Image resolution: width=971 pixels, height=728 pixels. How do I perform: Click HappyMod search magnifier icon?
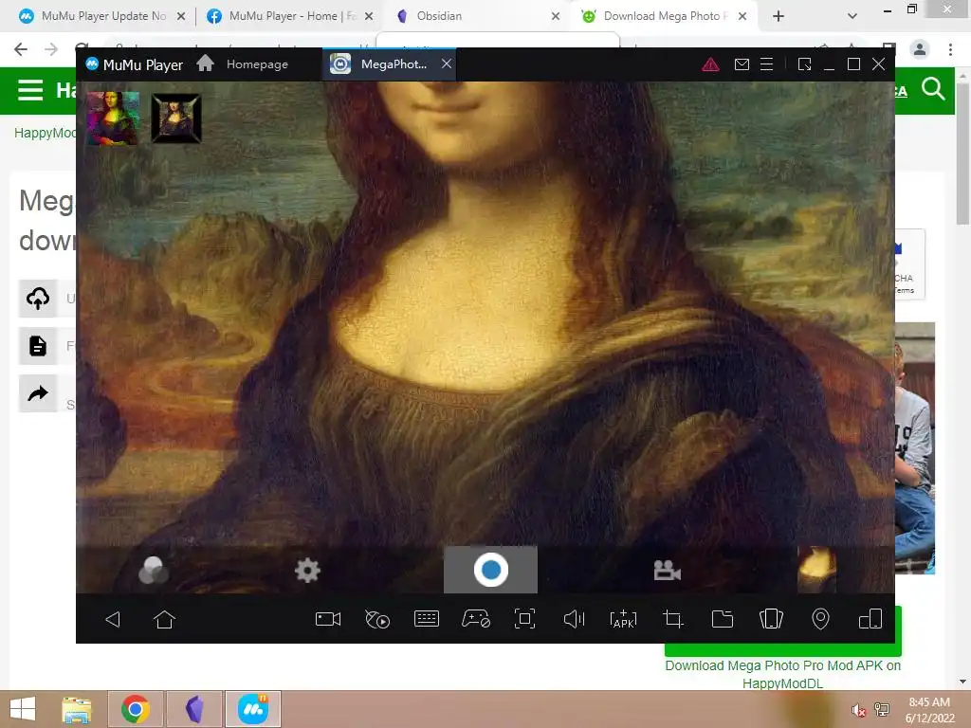tap(933, 89)
